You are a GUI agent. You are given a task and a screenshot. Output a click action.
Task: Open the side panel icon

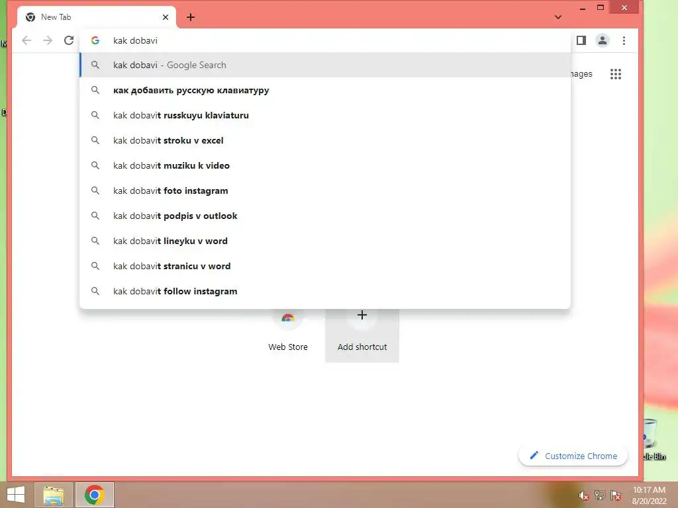click(581, 40)
